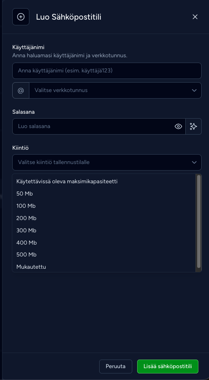Click the @ symbol before domain selector
209x380 pixels.
pyautogui.click(x=21, y=90)
